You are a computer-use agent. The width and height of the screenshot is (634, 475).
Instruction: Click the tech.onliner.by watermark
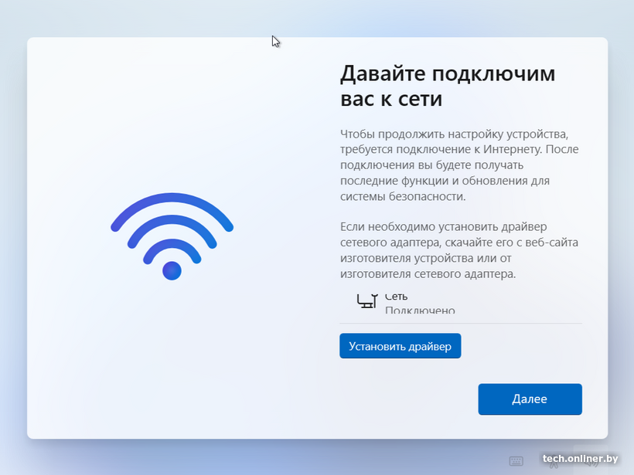[580, 459]
